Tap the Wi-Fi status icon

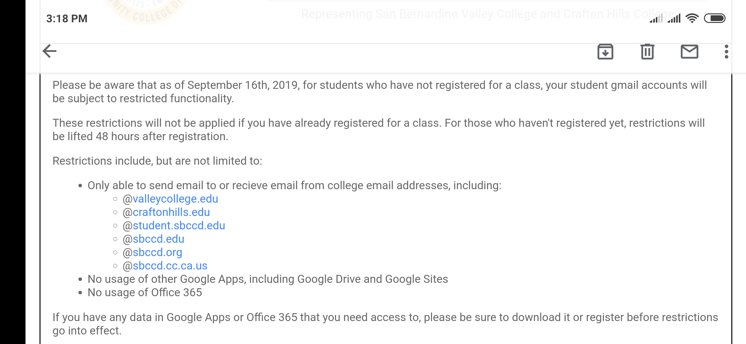pos(692,18)
